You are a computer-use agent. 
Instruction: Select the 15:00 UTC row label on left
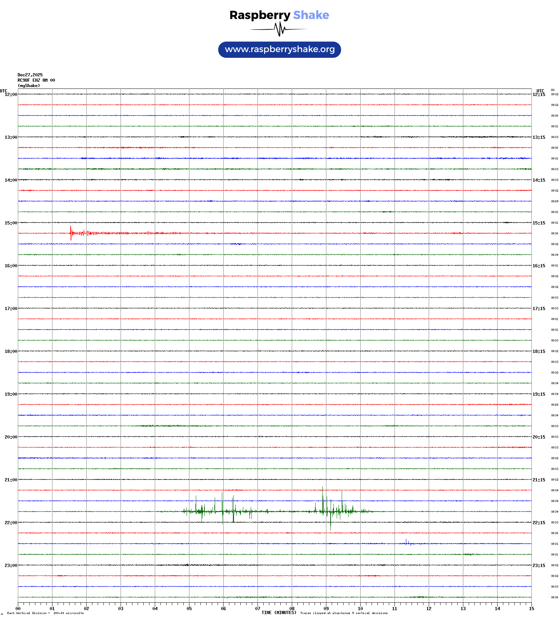click(x=11, y=223)
